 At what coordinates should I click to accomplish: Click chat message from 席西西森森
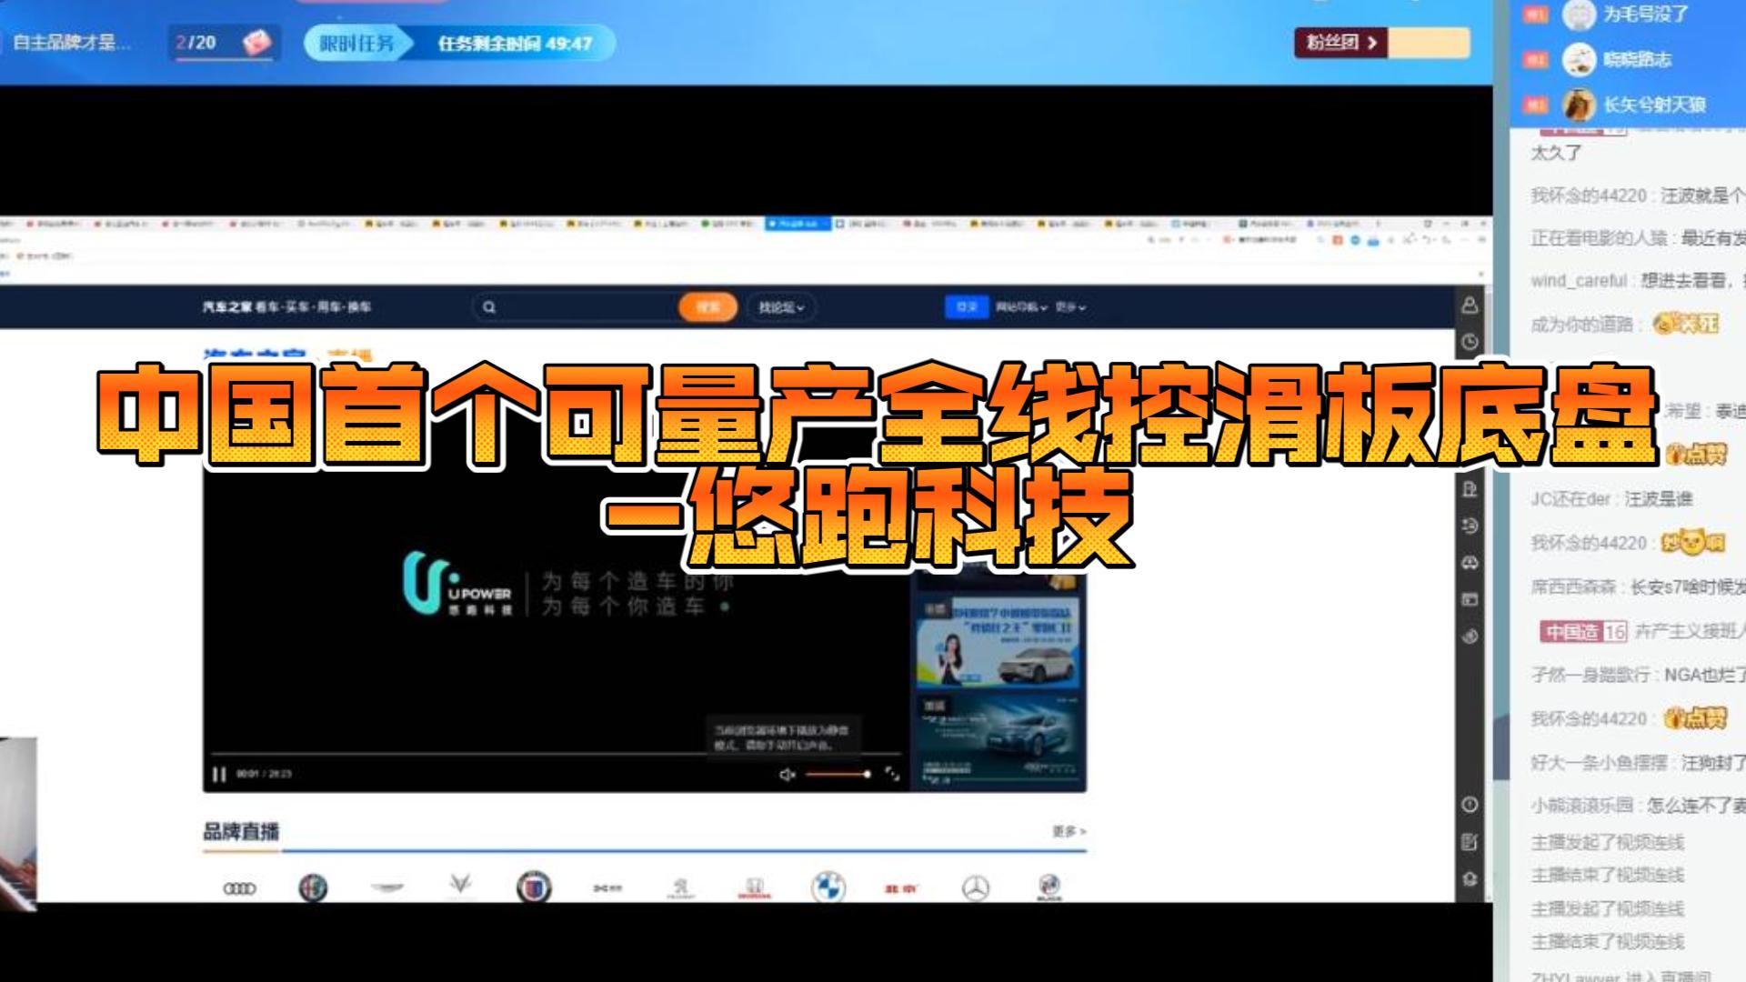pyautogui.click(x=1638, y=587)
